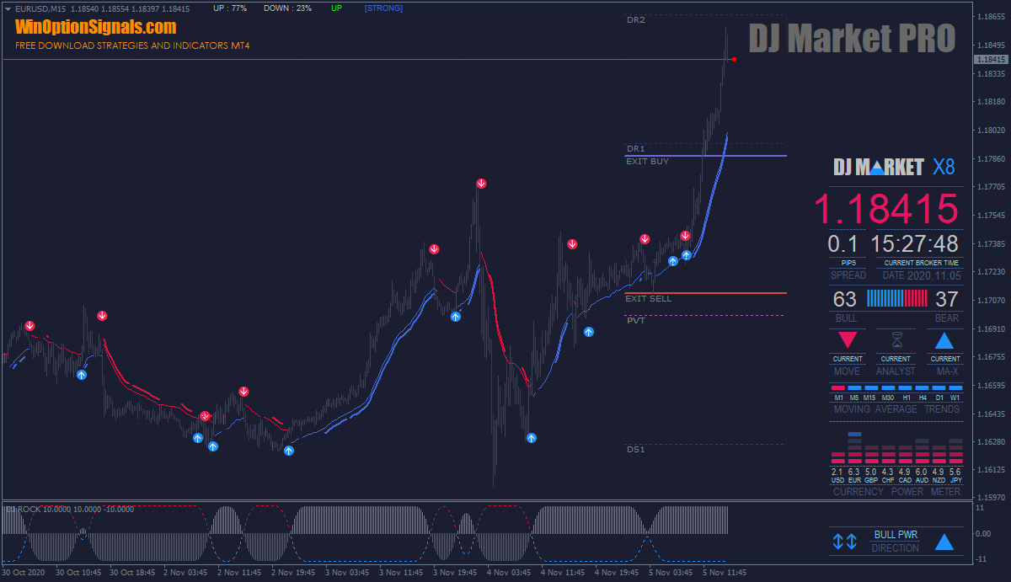
Task: Click the blue buy arrow left of DS1 label
Action: coord(532,438)
